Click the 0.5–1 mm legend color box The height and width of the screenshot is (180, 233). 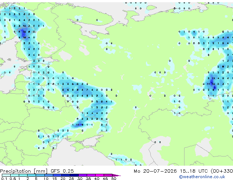click(15, 175)
